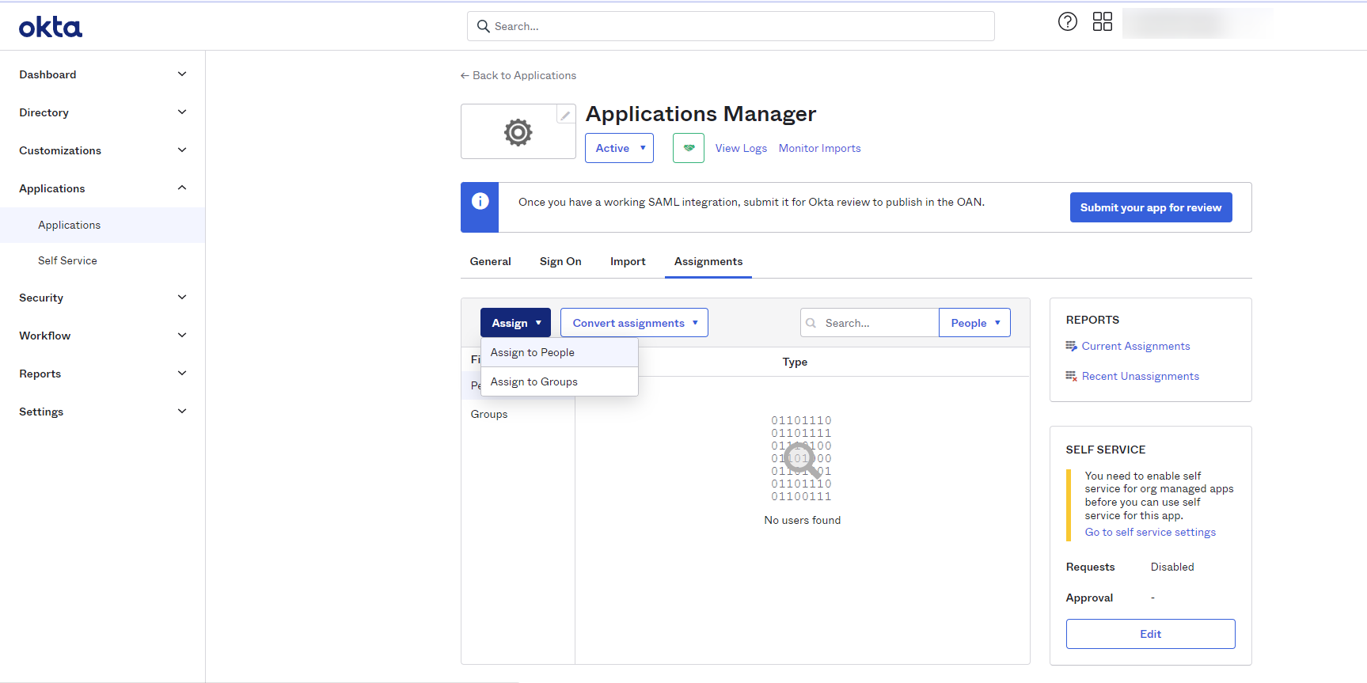Switch to the Sign On tab
The width and height of the screenshot is (1367, 683).
click(560, 262)
